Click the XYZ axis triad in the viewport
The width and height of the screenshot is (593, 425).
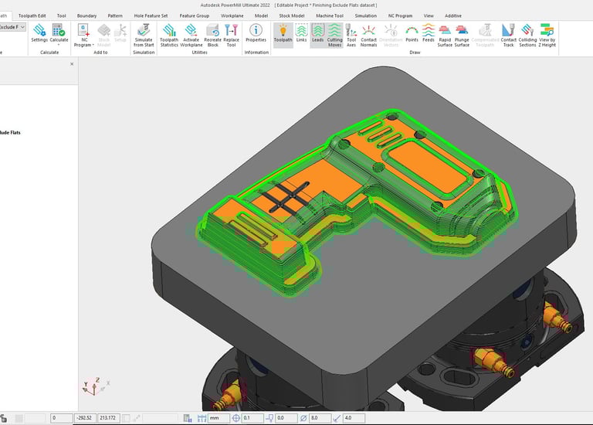tap(94, 387)
